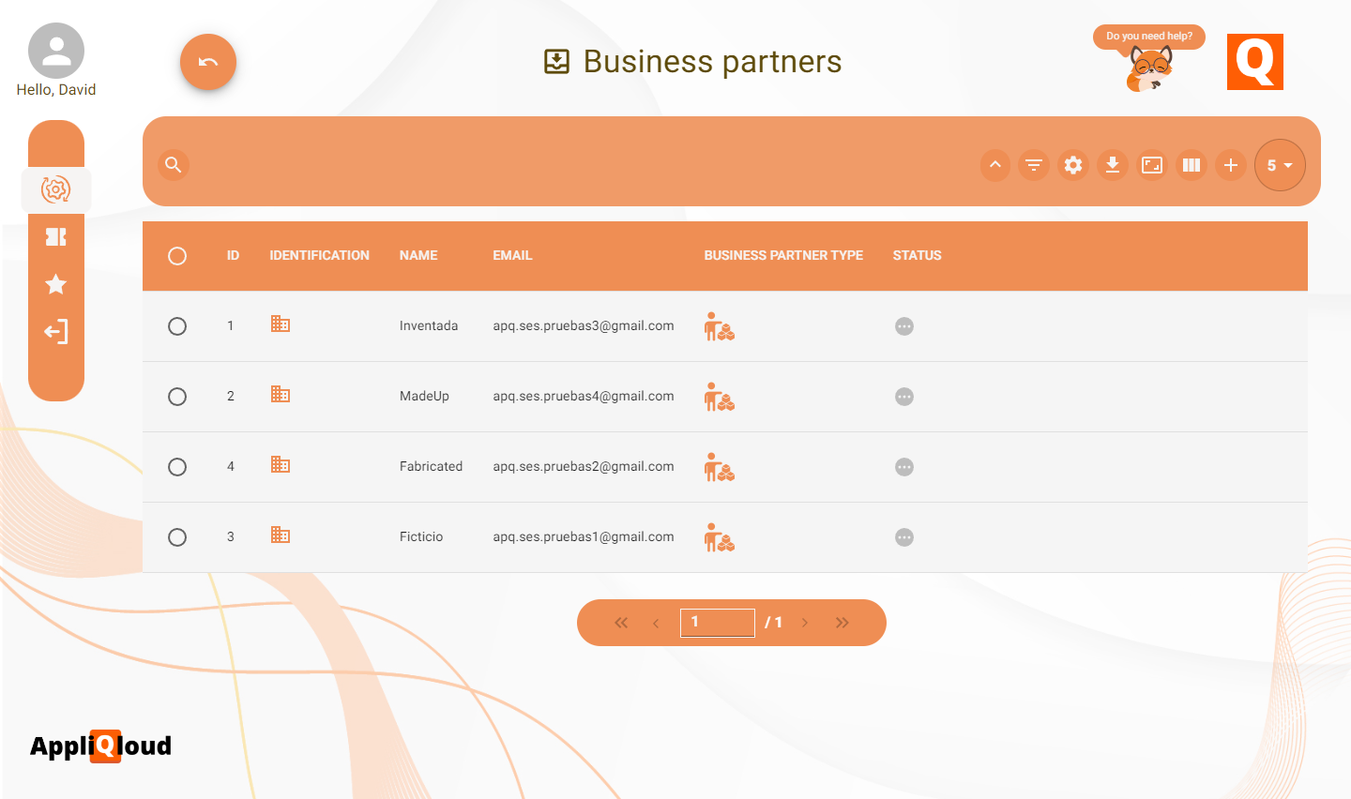Click the select-all circle in table header
The height and width of the screenshot is (799, 1351).
[177, 255]
